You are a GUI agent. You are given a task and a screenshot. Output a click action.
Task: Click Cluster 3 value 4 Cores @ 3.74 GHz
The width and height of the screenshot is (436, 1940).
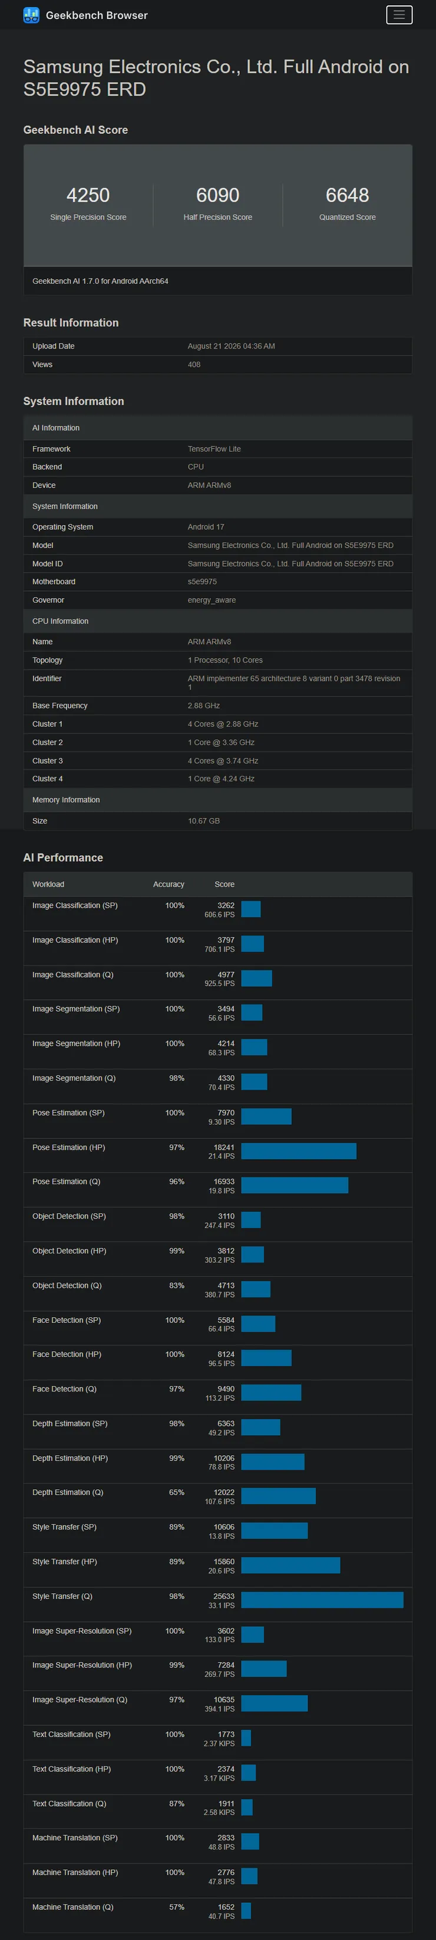pos(223,761)
